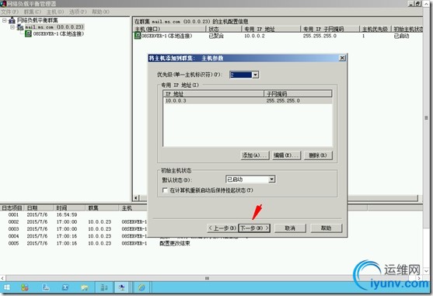
Task: Click the log entry column header
Action: 12,208
